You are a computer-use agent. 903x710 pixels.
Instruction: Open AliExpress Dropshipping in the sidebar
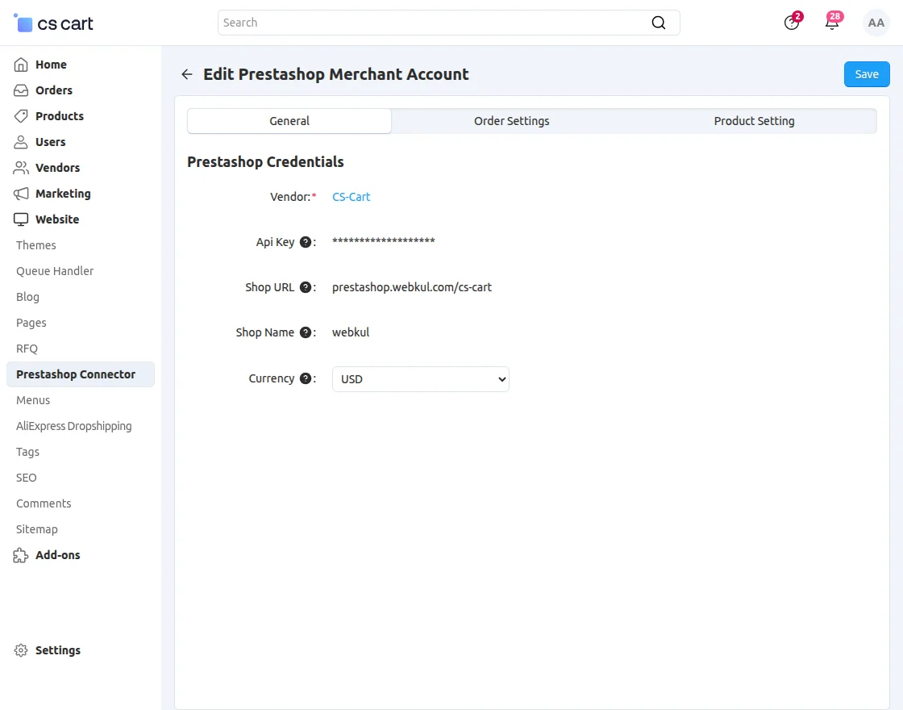click(x=74, y=426)
